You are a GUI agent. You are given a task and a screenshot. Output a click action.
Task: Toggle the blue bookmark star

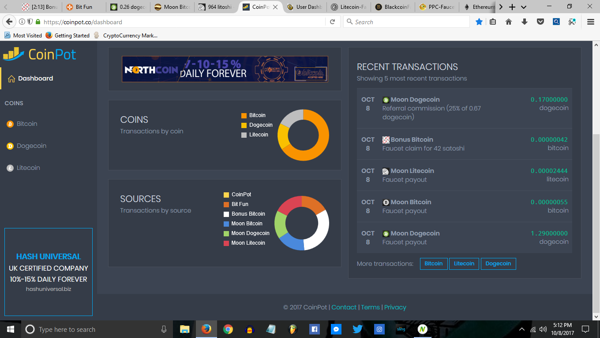click(x=479, y=22)
